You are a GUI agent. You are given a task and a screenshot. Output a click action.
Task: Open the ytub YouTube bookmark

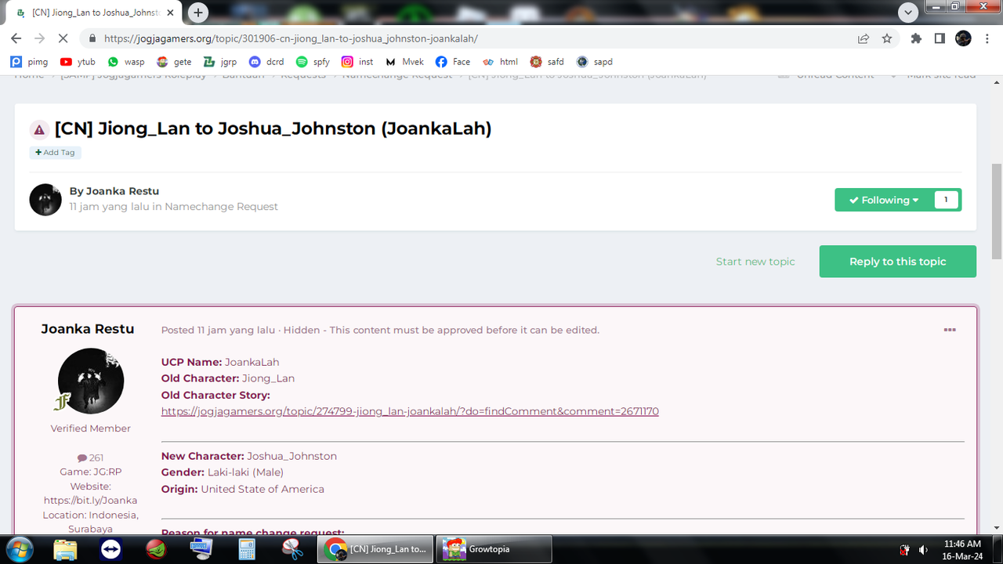pos(78,62)
